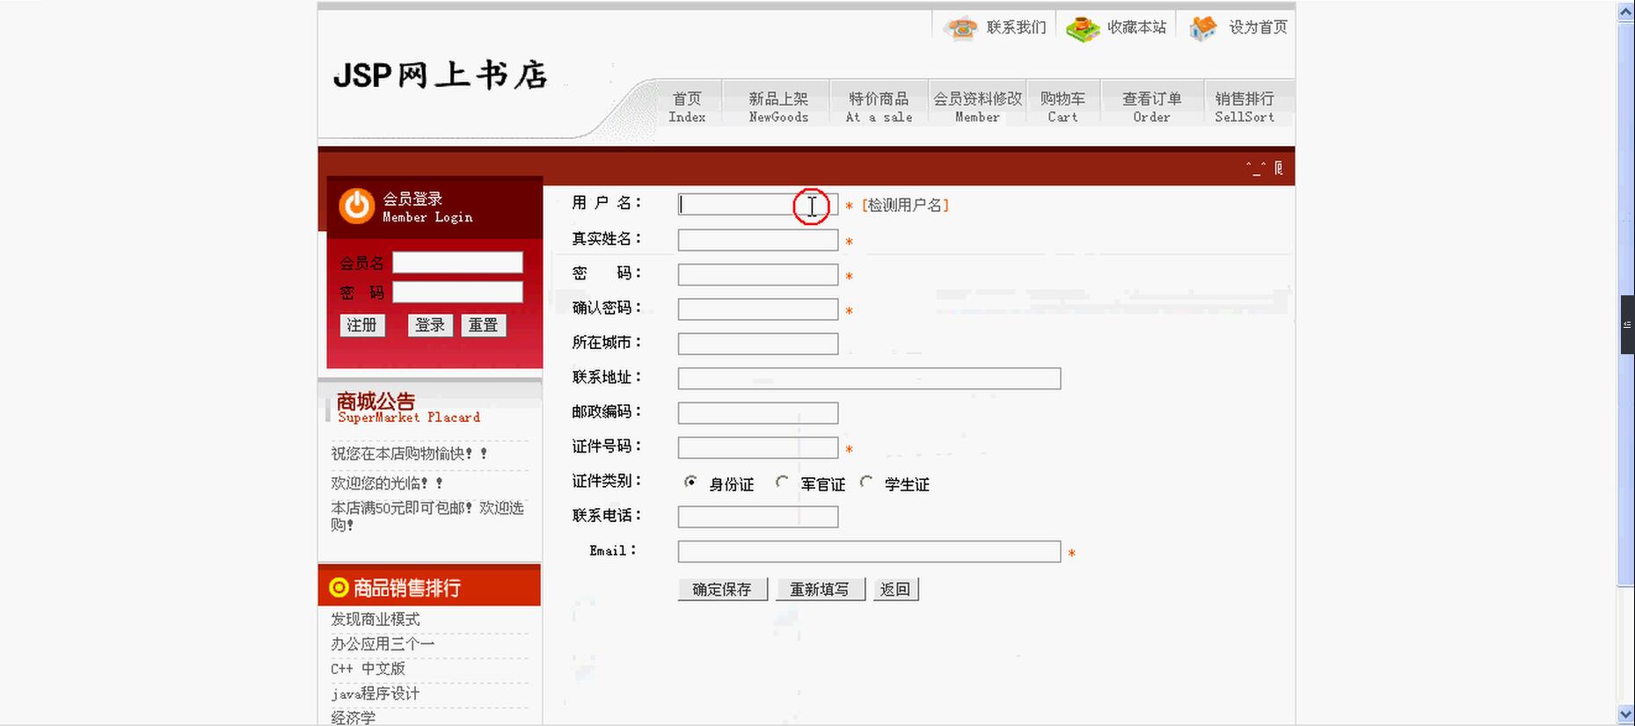Click the 经济学 ranking item

(353, 717)
